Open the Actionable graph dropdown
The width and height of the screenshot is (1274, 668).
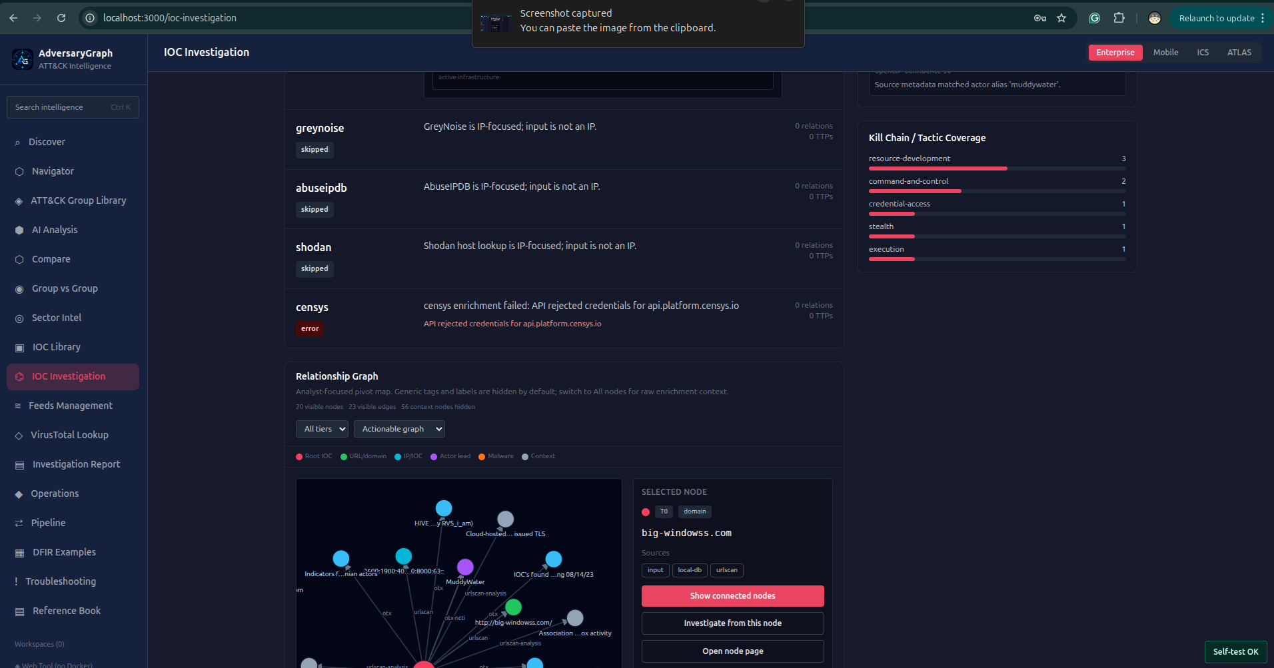pyautogui.click(x=399, y=429)
